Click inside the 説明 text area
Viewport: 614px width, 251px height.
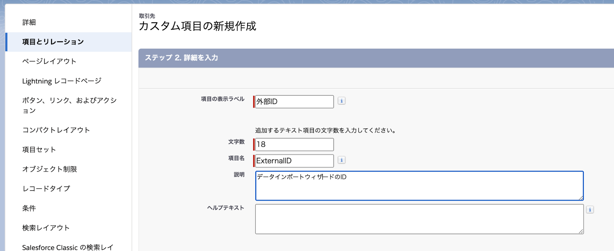pyautogui.click(x=419, y=186)
